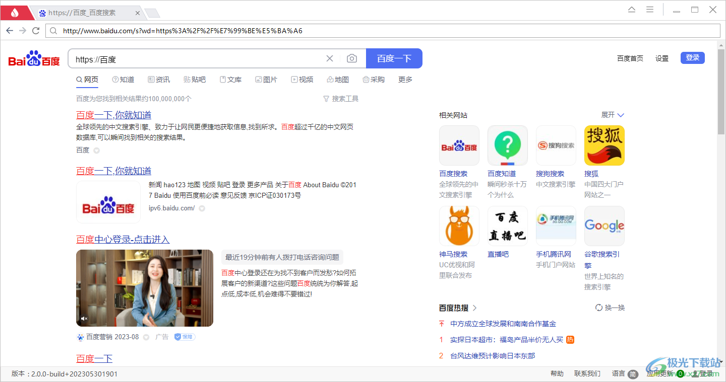Viewport: 726px width, 382px height.
Task: Click 换一换 to refresh 百度热搜 list
Action: [x=610, y=307]
